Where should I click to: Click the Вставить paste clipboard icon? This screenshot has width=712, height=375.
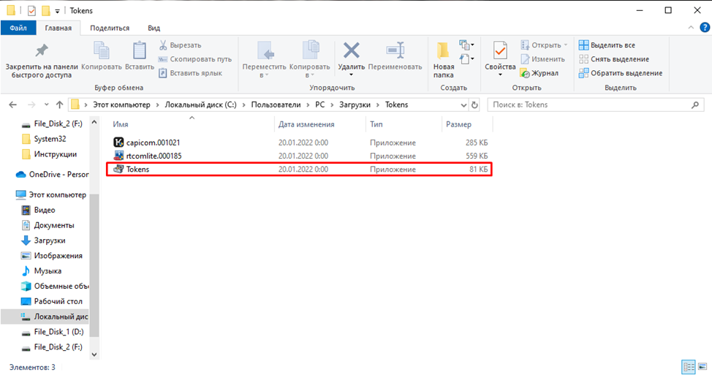pos(140,50)
